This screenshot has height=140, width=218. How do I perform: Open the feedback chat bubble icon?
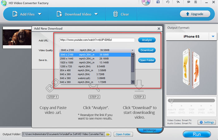point(189,2)
